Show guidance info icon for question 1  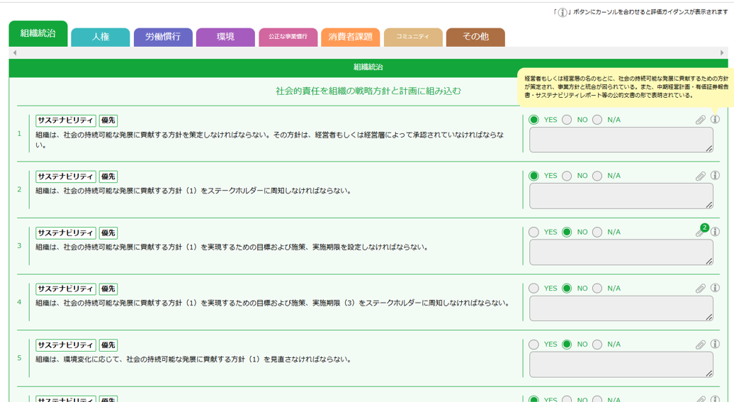[715, 119]
